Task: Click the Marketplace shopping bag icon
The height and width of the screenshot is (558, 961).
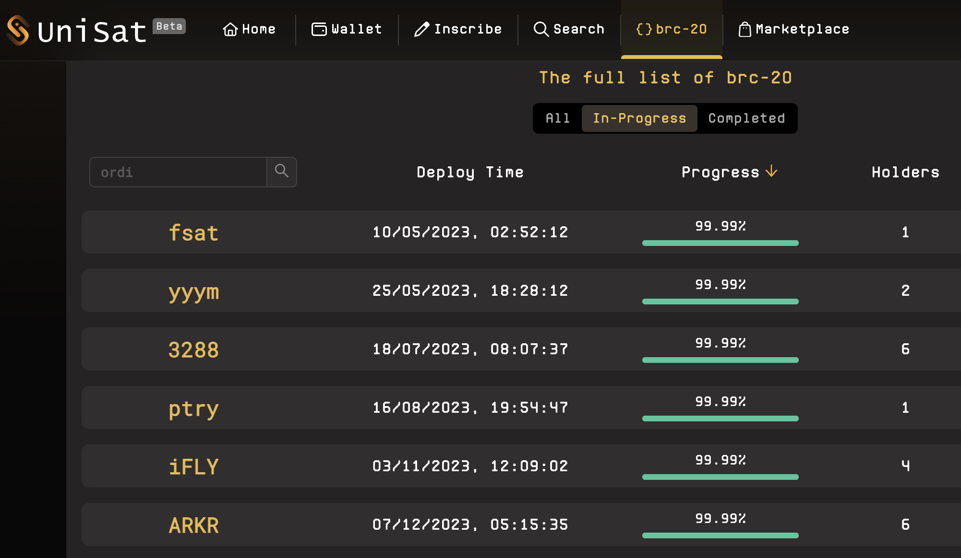Action: [x=745, y=29]
